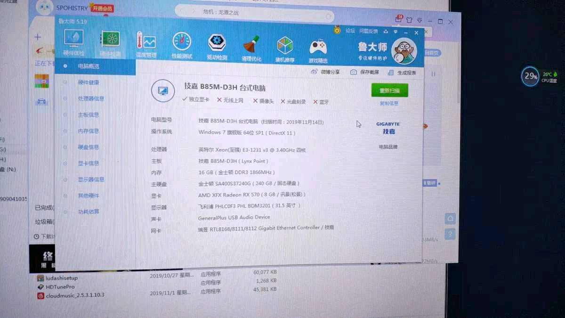Open the 性能测试 performance test tool
Image resolution: width=565 pixels, height=318 pixels.
coord(182,46)
